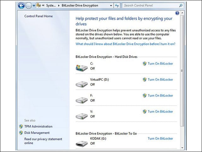Image resolution: width=202 pixels, height=152 pixels.
Task: Focus the Search Control Panel field
Action: tap(151, 6)
